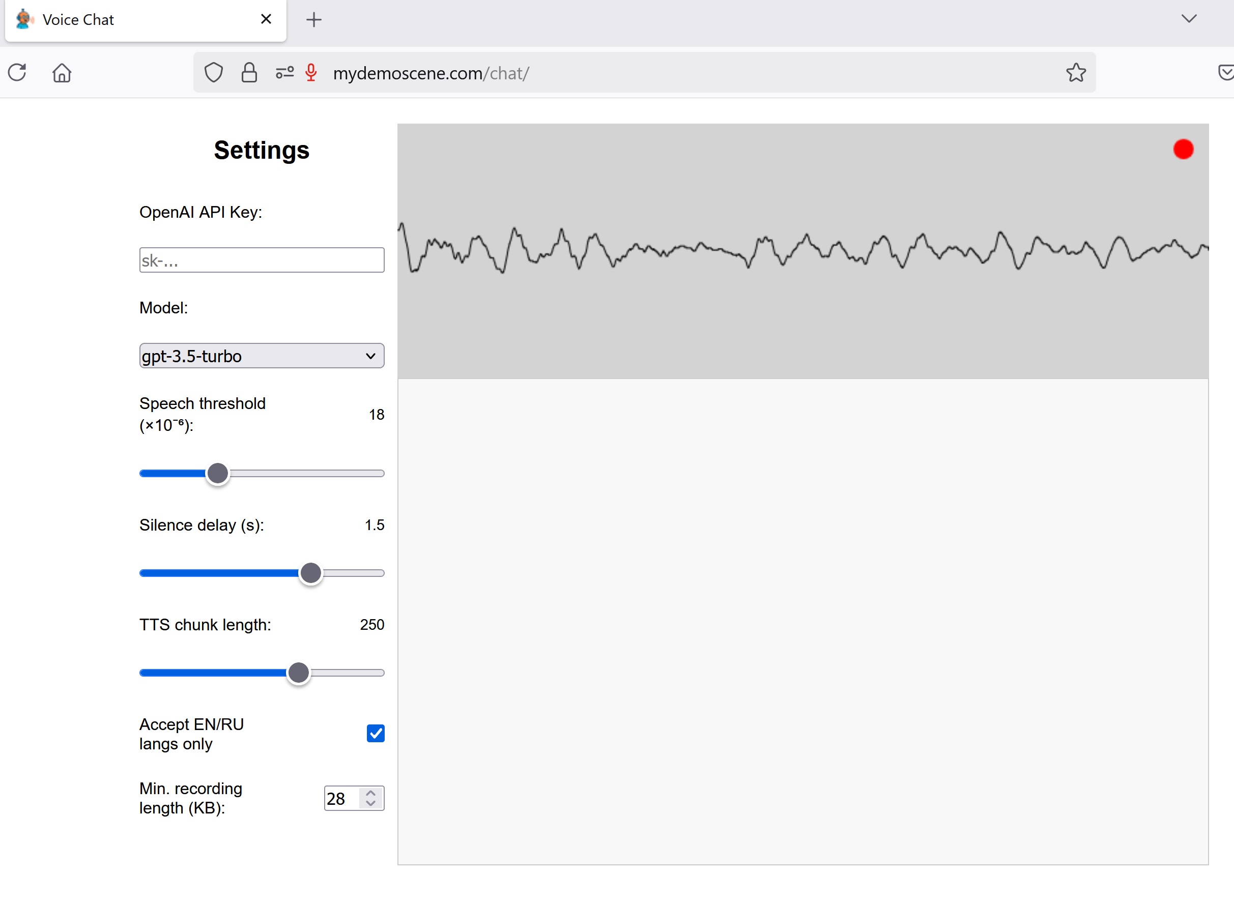This screenshot has height=903, width=1234.
Task: Open a new browser tab
Action: (314, 20)
